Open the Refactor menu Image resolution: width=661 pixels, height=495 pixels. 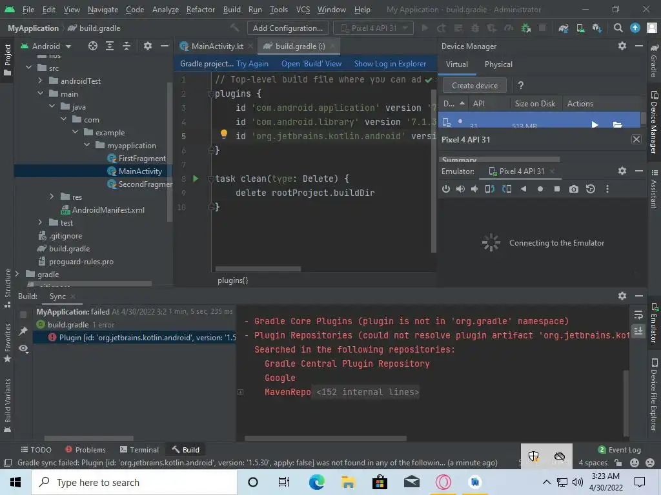[201, 9]
